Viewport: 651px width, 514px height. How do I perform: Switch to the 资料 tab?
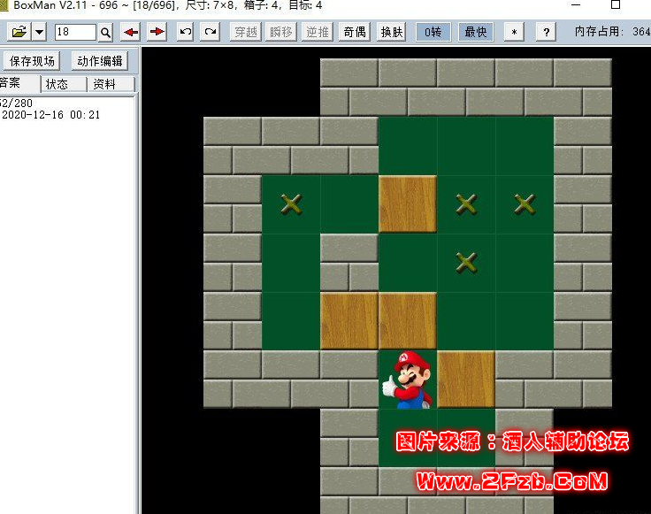104,84
